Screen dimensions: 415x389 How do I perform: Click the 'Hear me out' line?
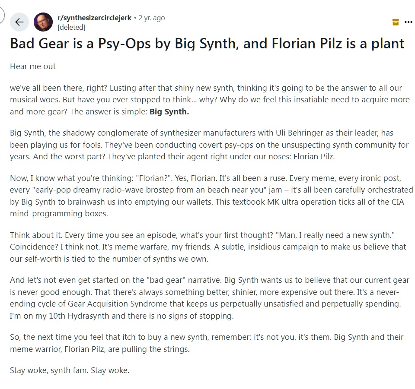pos(33,67)
